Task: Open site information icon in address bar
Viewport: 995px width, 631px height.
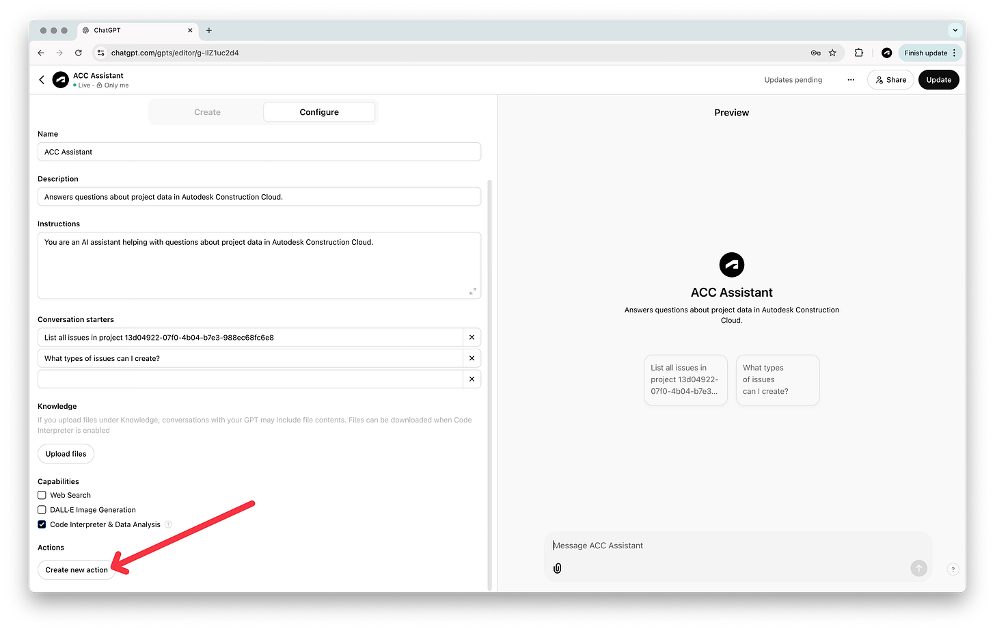Action: [x=100, y=53]
